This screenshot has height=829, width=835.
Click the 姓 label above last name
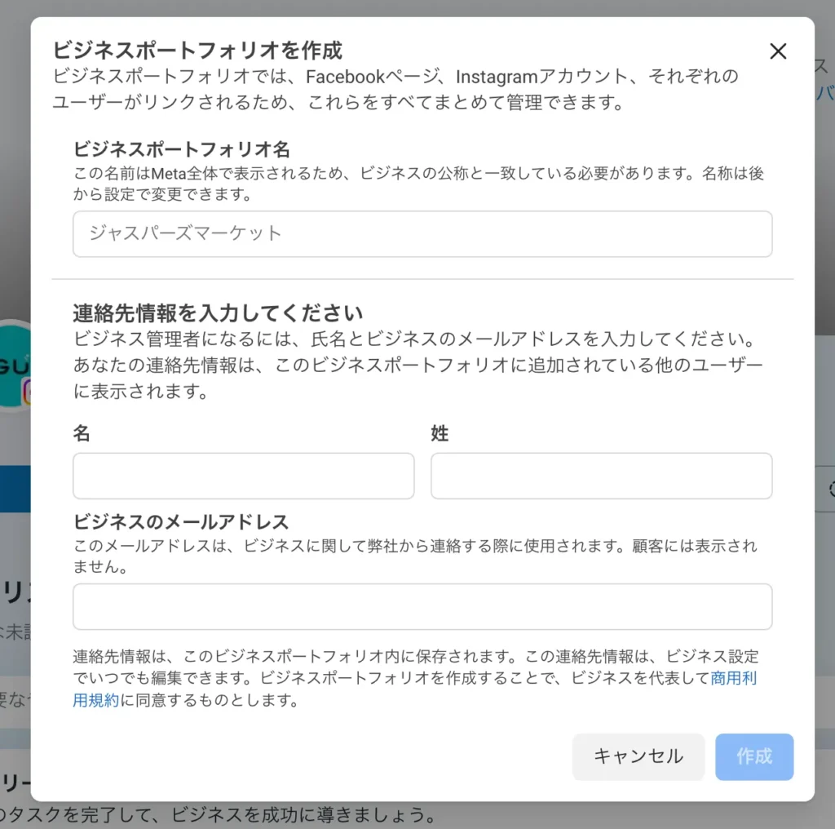(x=440, y=433)
